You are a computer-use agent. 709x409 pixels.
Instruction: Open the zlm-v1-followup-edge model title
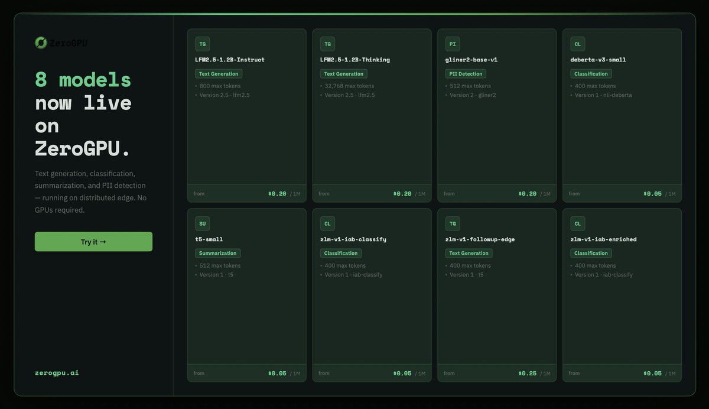[480, 239]
